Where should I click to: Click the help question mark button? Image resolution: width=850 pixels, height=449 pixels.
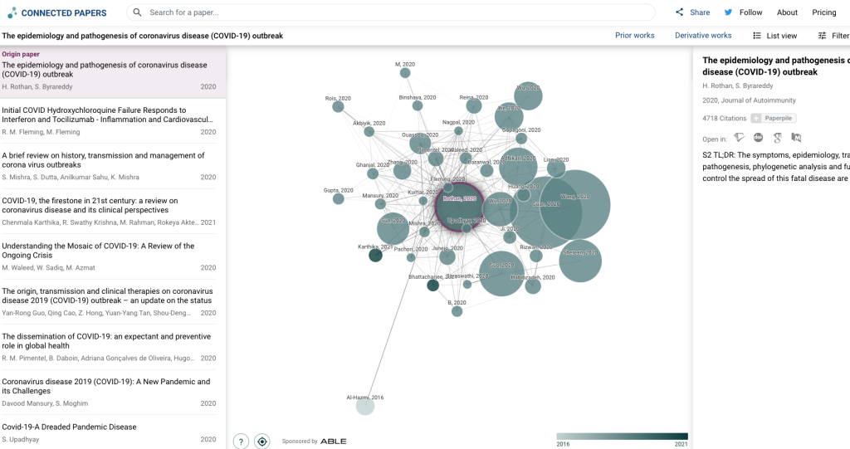241,441
